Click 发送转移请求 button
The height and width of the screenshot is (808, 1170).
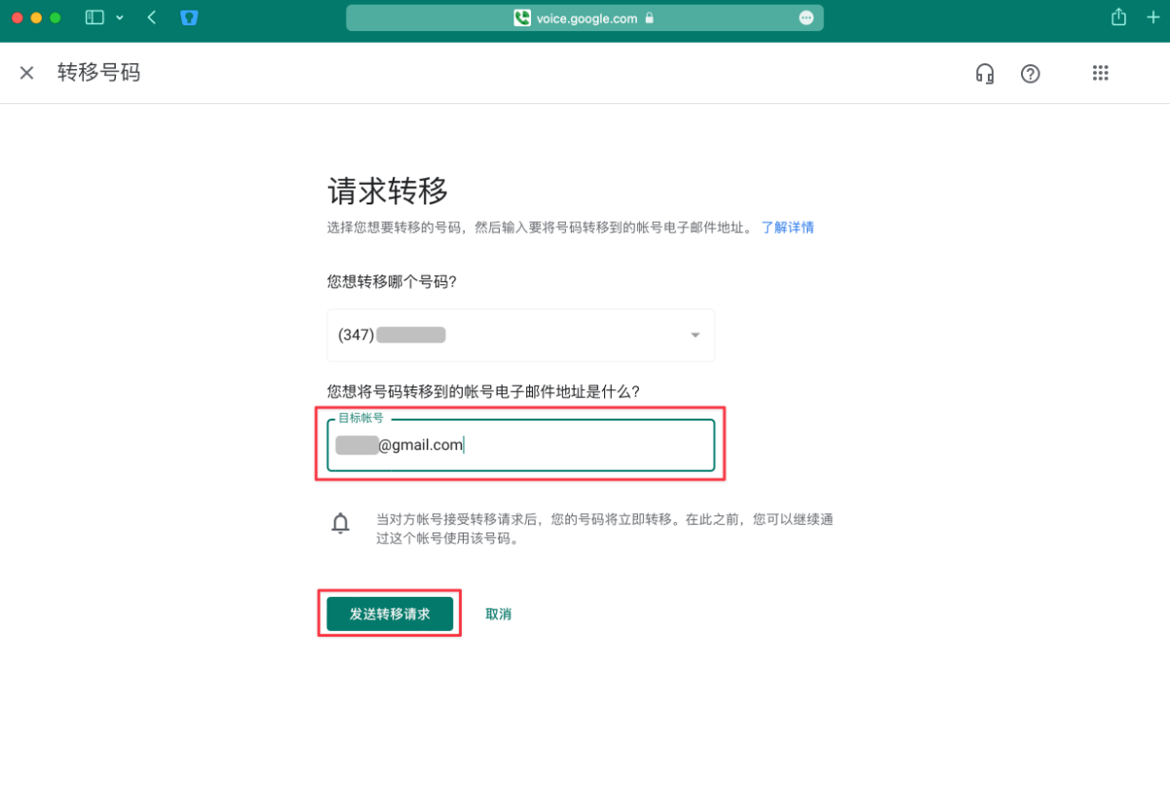[390, 614]
